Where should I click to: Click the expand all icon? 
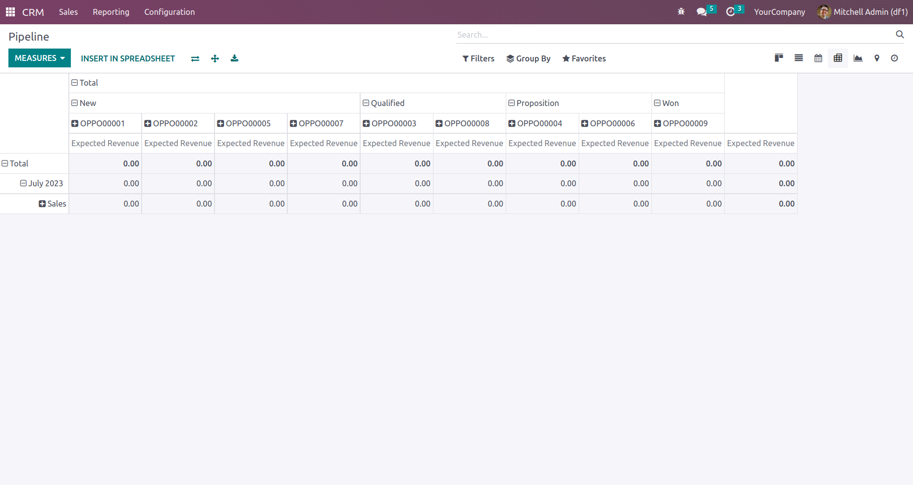click(x=215, y=58)
